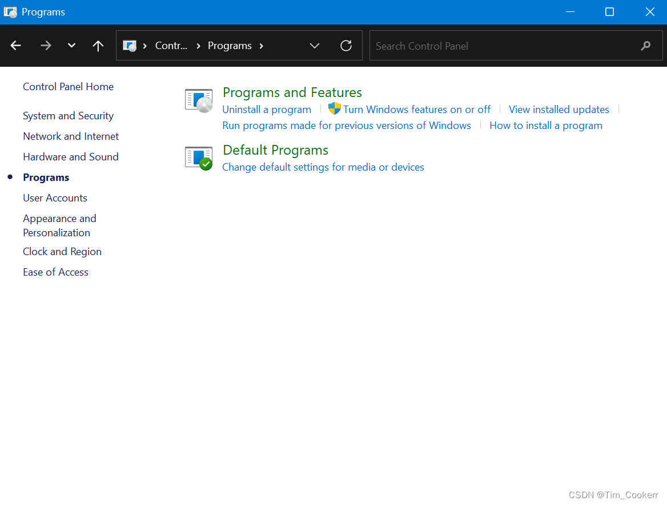Viewport: 667px width, 505px height.
Task: Open Appearance and Personalization category
Action: [x=59, y=226]
